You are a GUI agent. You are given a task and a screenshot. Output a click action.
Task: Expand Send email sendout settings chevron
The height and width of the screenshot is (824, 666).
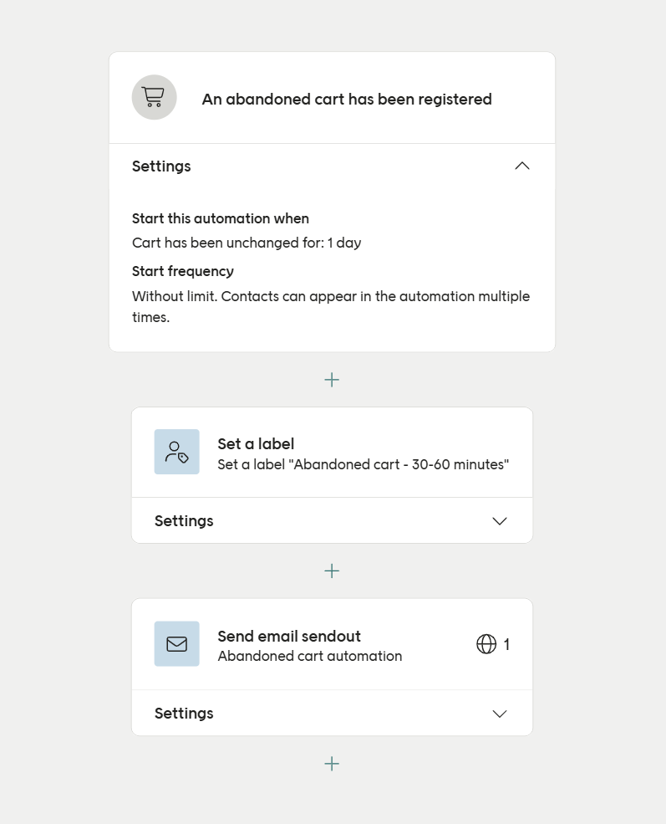[x=500, y=714]
